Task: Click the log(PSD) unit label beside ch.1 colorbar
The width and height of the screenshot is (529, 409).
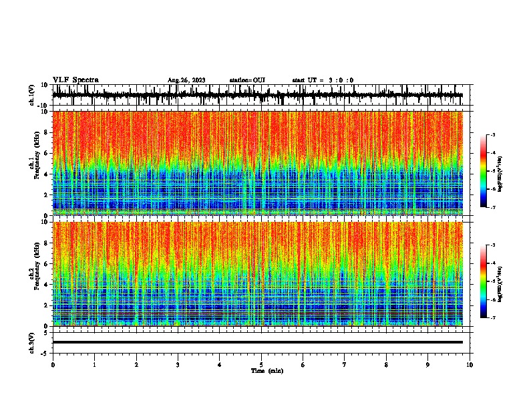Action: coord(500,174)
